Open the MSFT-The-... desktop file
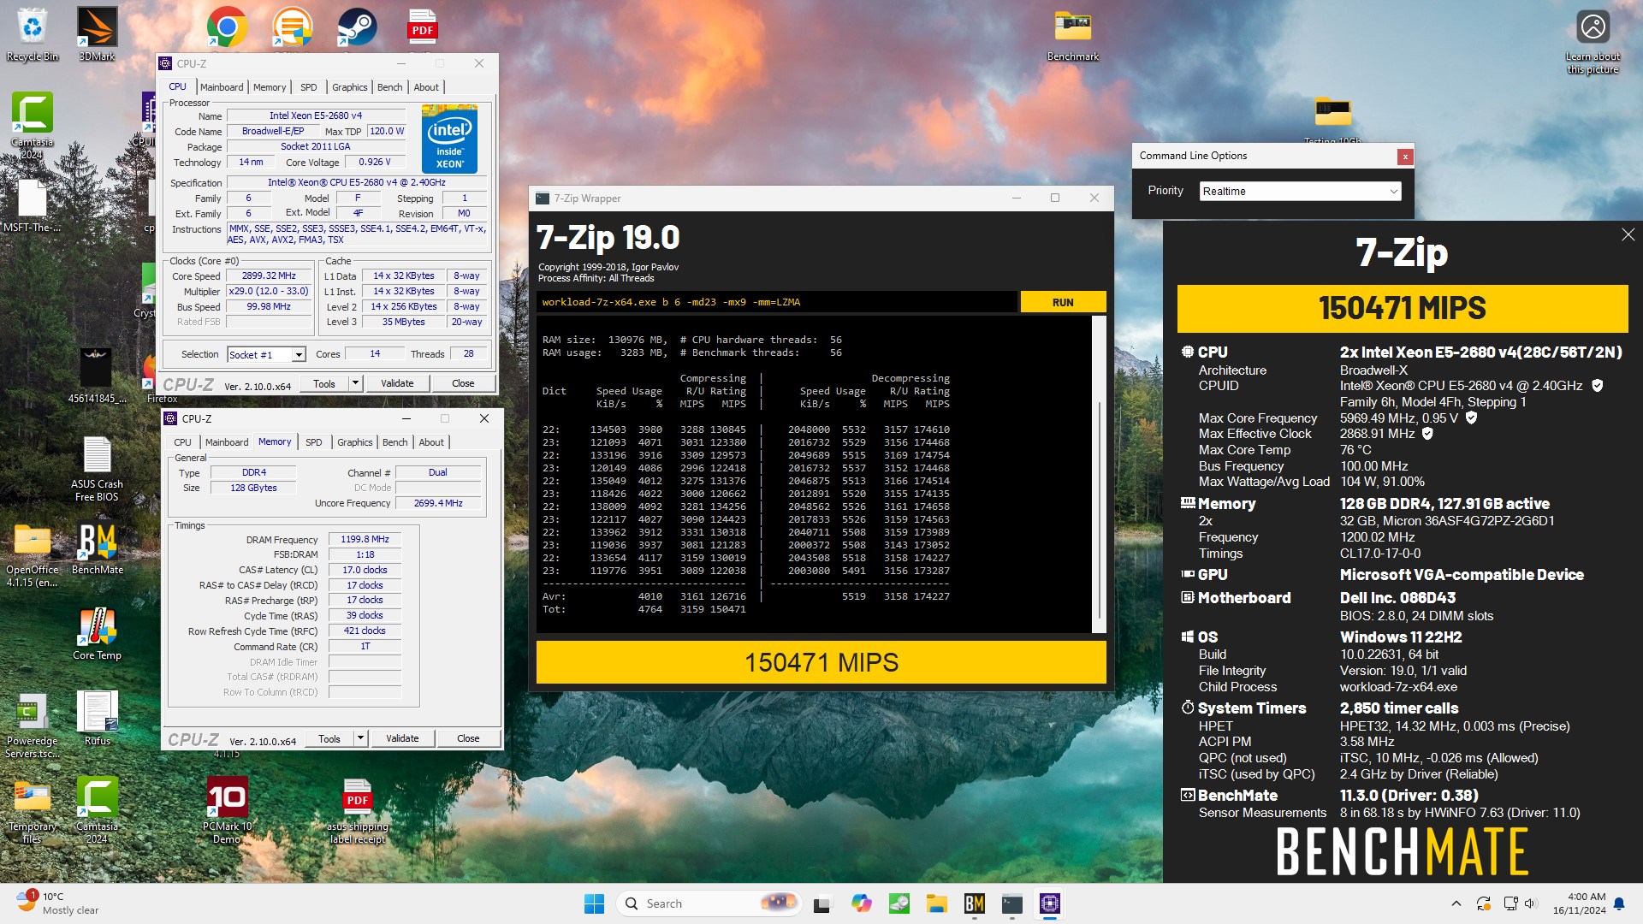 coord(33,205)
